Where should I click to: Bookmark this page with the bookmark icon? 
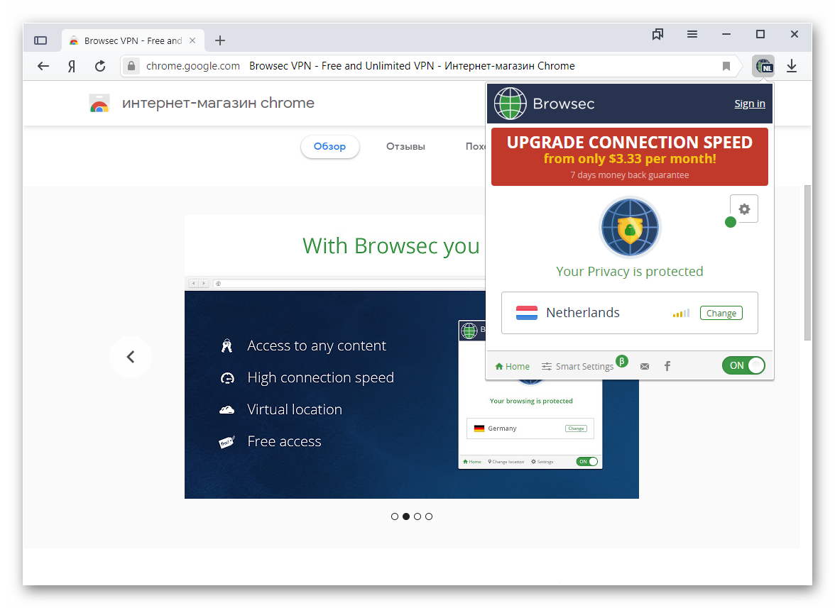point(726,66)
